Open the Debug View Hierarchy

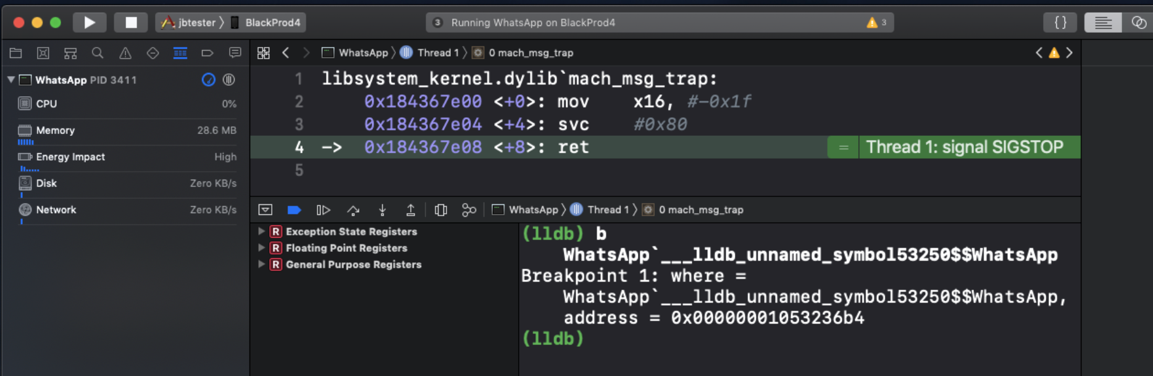tap(441, 210)
